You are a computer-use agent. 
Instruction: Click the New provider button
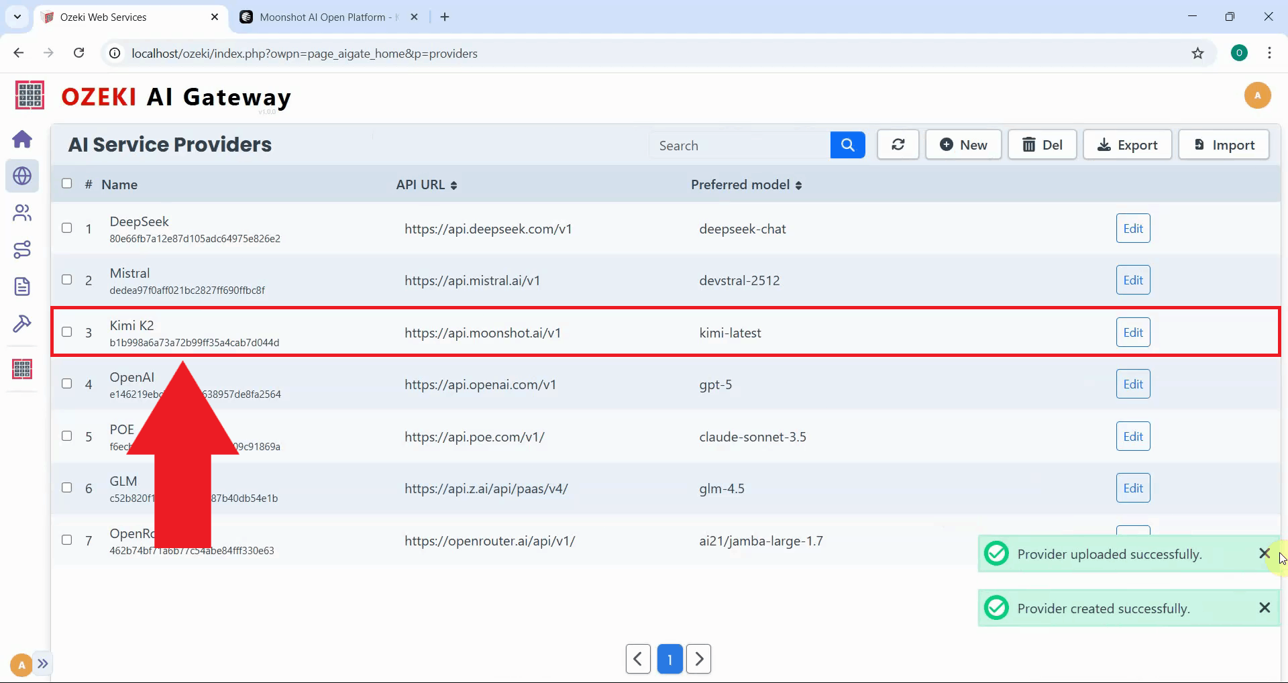963,145
